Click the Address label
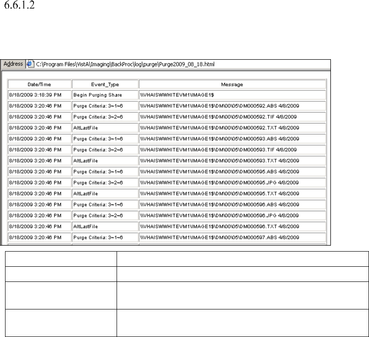 13,64
